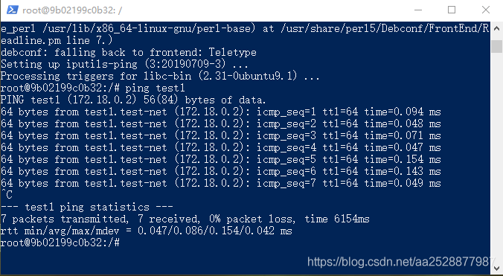Click the window title text root@9b02199c0b32: /
Screen dimensions: 503x276
click(72, 10)
